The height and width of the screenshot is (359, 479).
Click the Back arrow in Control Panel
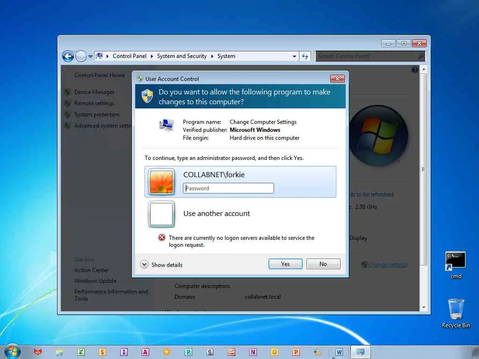68,56
